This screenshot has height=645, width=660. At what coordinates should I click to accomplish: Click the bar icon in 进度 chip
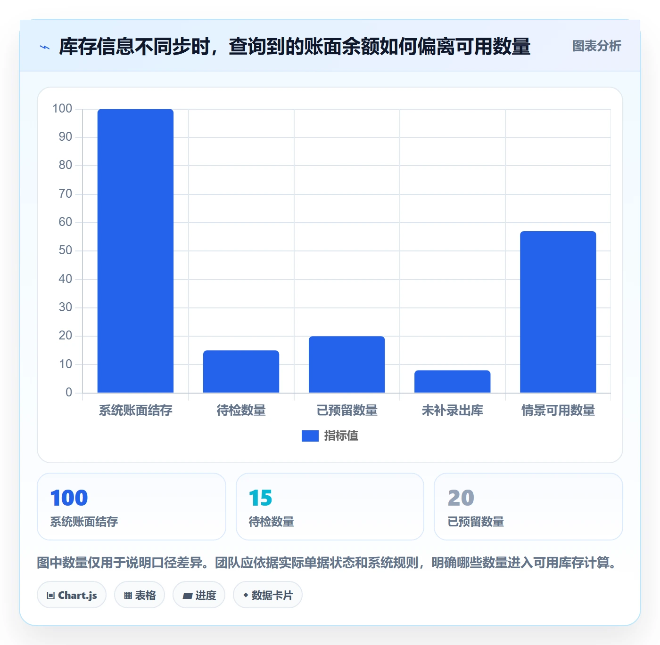187,596
